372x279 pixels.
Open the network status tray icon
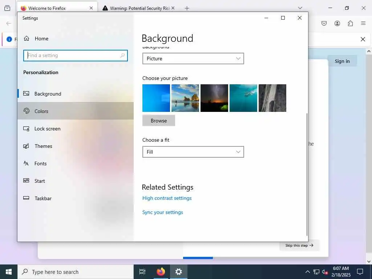click(316, 272)
